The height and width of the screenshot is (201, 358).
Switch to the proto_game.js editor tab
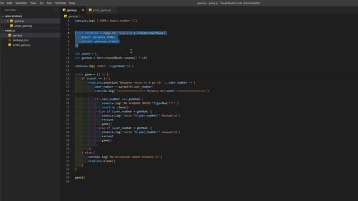102,10
